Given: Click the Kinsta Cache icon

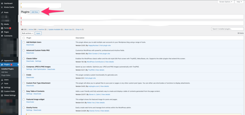Looking at the screenshot, I should (x=2, y=7).
